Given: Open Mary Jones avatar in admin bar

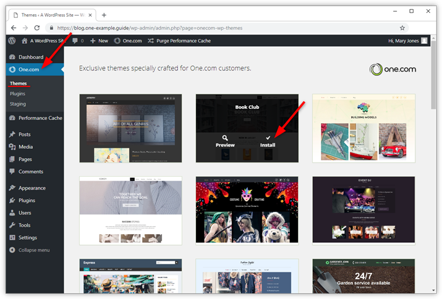Looking at the screenshot, I should 424,41.
